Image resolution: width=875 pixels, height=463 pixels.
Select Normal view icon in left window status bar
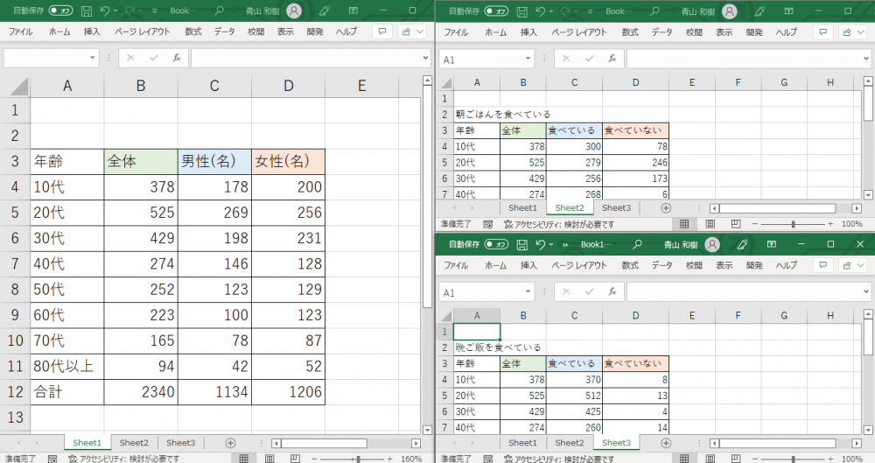(x=244, y=459)
